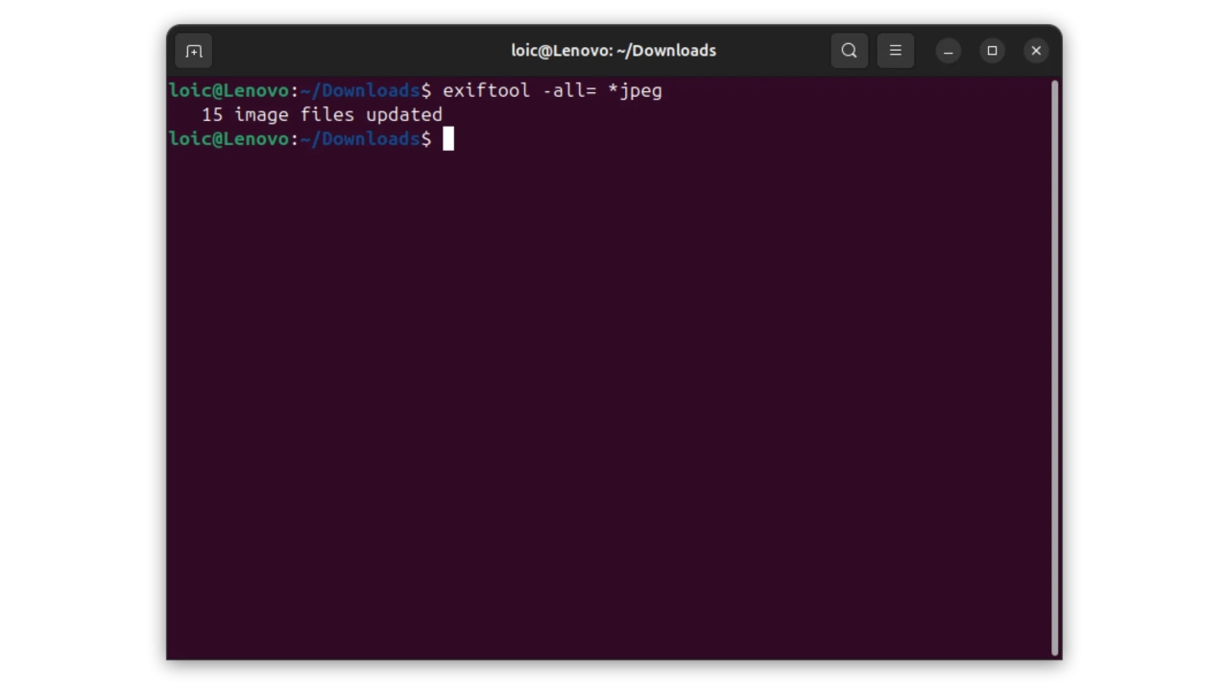Maximize the terminal window
The image size is (1229, 691).
click(992, 51)
